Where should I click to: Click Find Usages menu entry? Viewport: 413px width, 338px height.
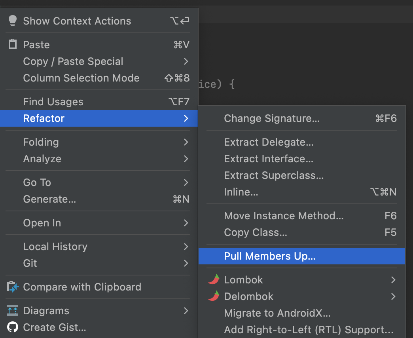pyautogui.click(x=53, y=102)
